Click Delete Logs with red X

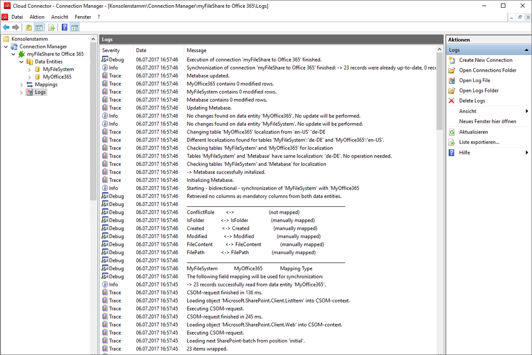(472, 101)
